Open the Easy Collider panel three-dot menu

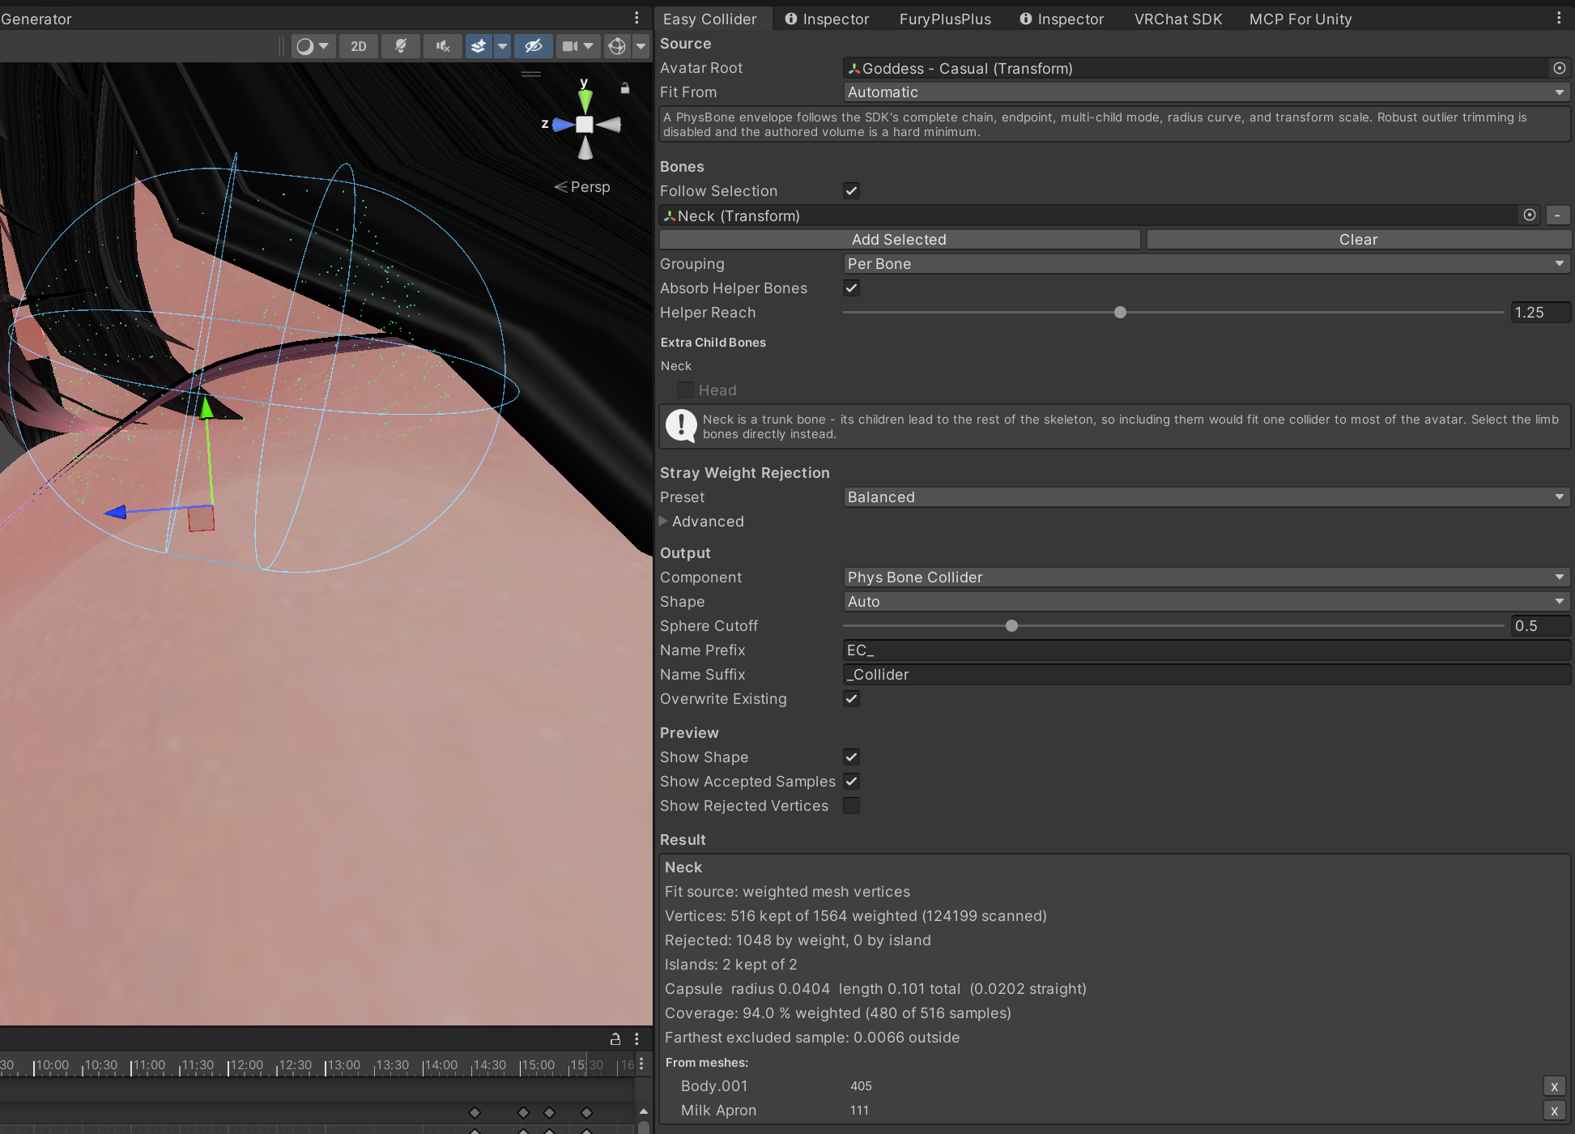tap(1559, 18)
